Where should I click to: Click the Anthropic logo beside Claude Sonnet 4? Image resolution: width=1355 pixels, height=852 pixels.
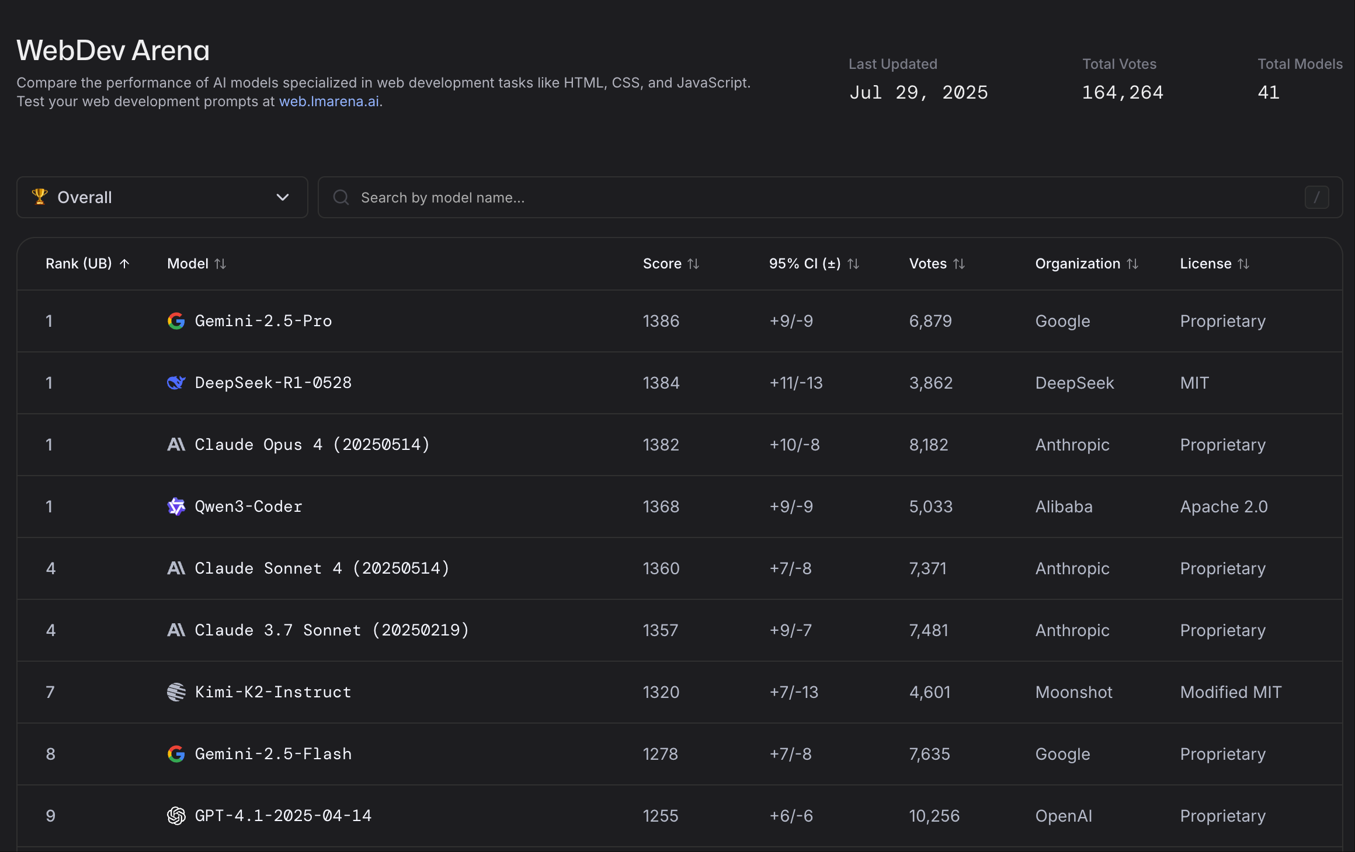pyautogui.click(x=176, y=568)
